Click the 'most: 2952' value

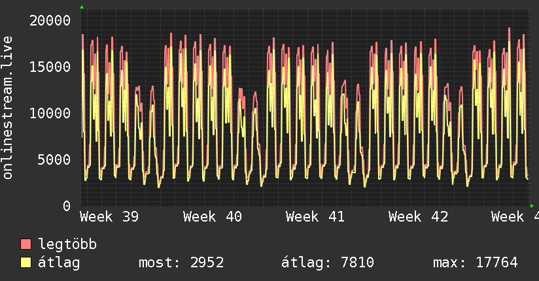181,263
